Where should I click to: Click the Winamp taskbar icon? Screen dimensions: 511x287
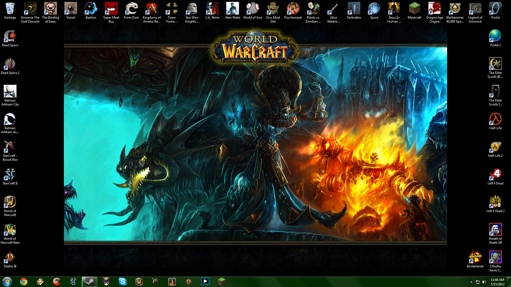click(40, 281)
